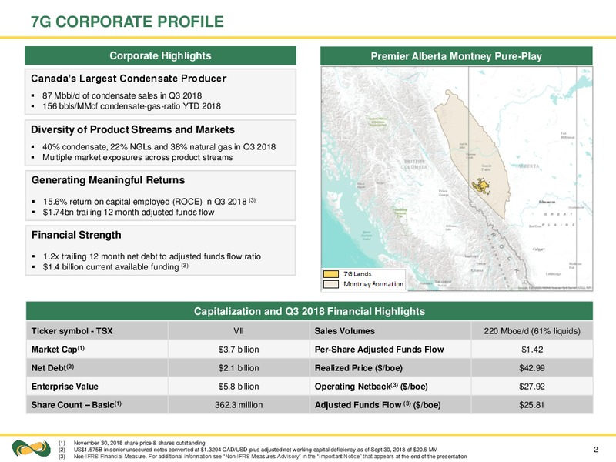The height and width of the screenshot is (462, 616).
Task: Click the Sales Volumes label cell
Action: coord(390,331)
